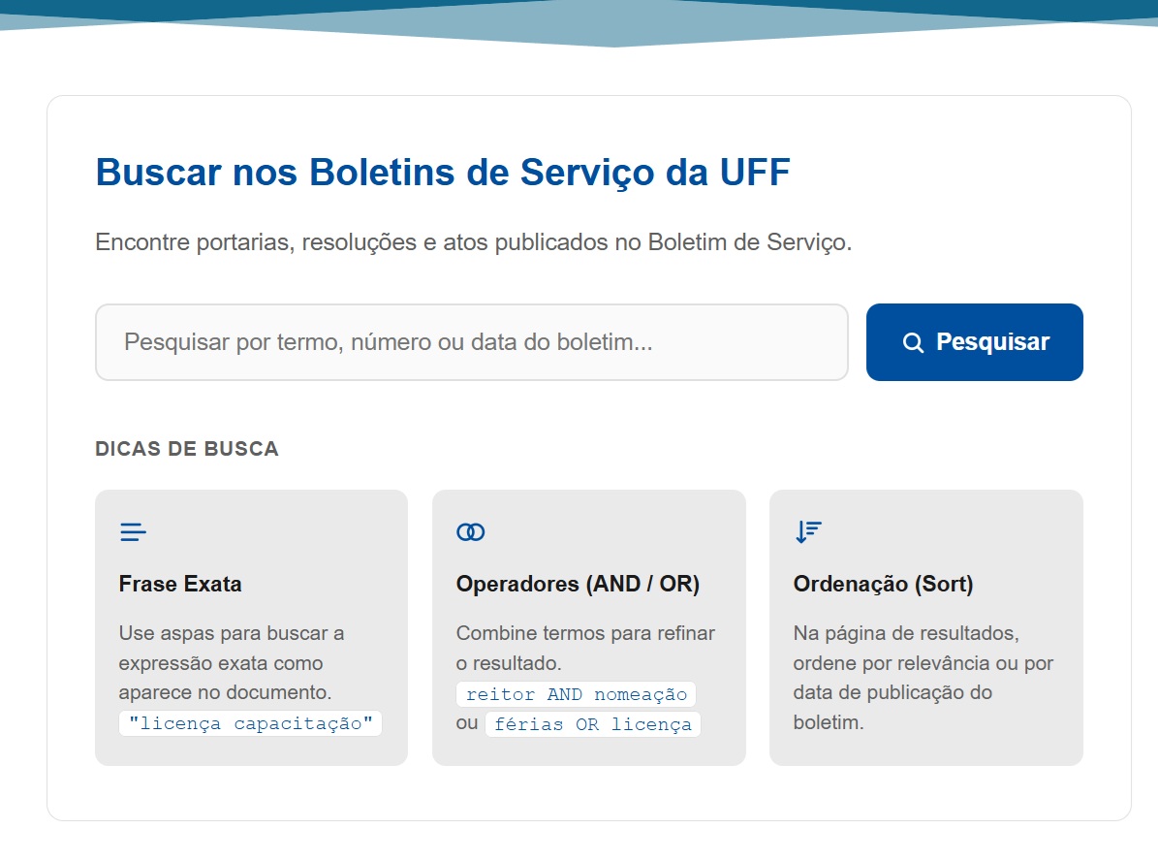This screenshot has height=861, width=1158.
Task: Select the reitor AND nomeação example
Action: pyautogui.click(x=576, y=694)
